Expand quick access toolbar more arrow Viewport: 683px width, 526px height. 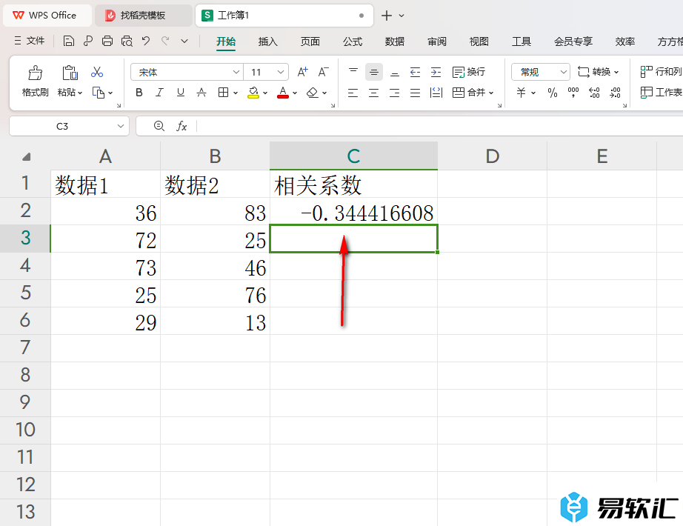point(184,41)
